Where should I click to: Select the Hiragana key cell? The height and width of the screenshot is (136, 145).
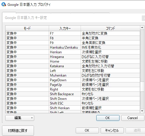click(x=65, y=57)
